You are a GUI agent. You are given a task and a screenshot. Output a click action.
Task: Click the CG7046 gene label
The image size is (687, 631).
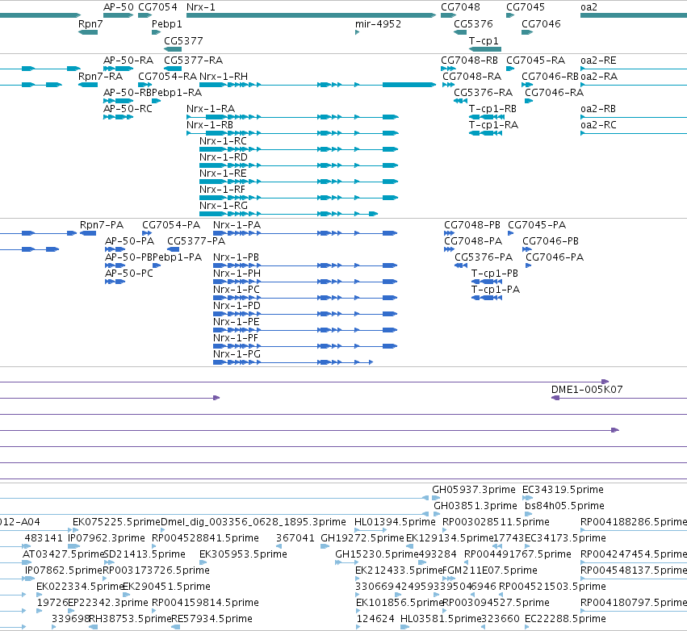tap(541, 23)
